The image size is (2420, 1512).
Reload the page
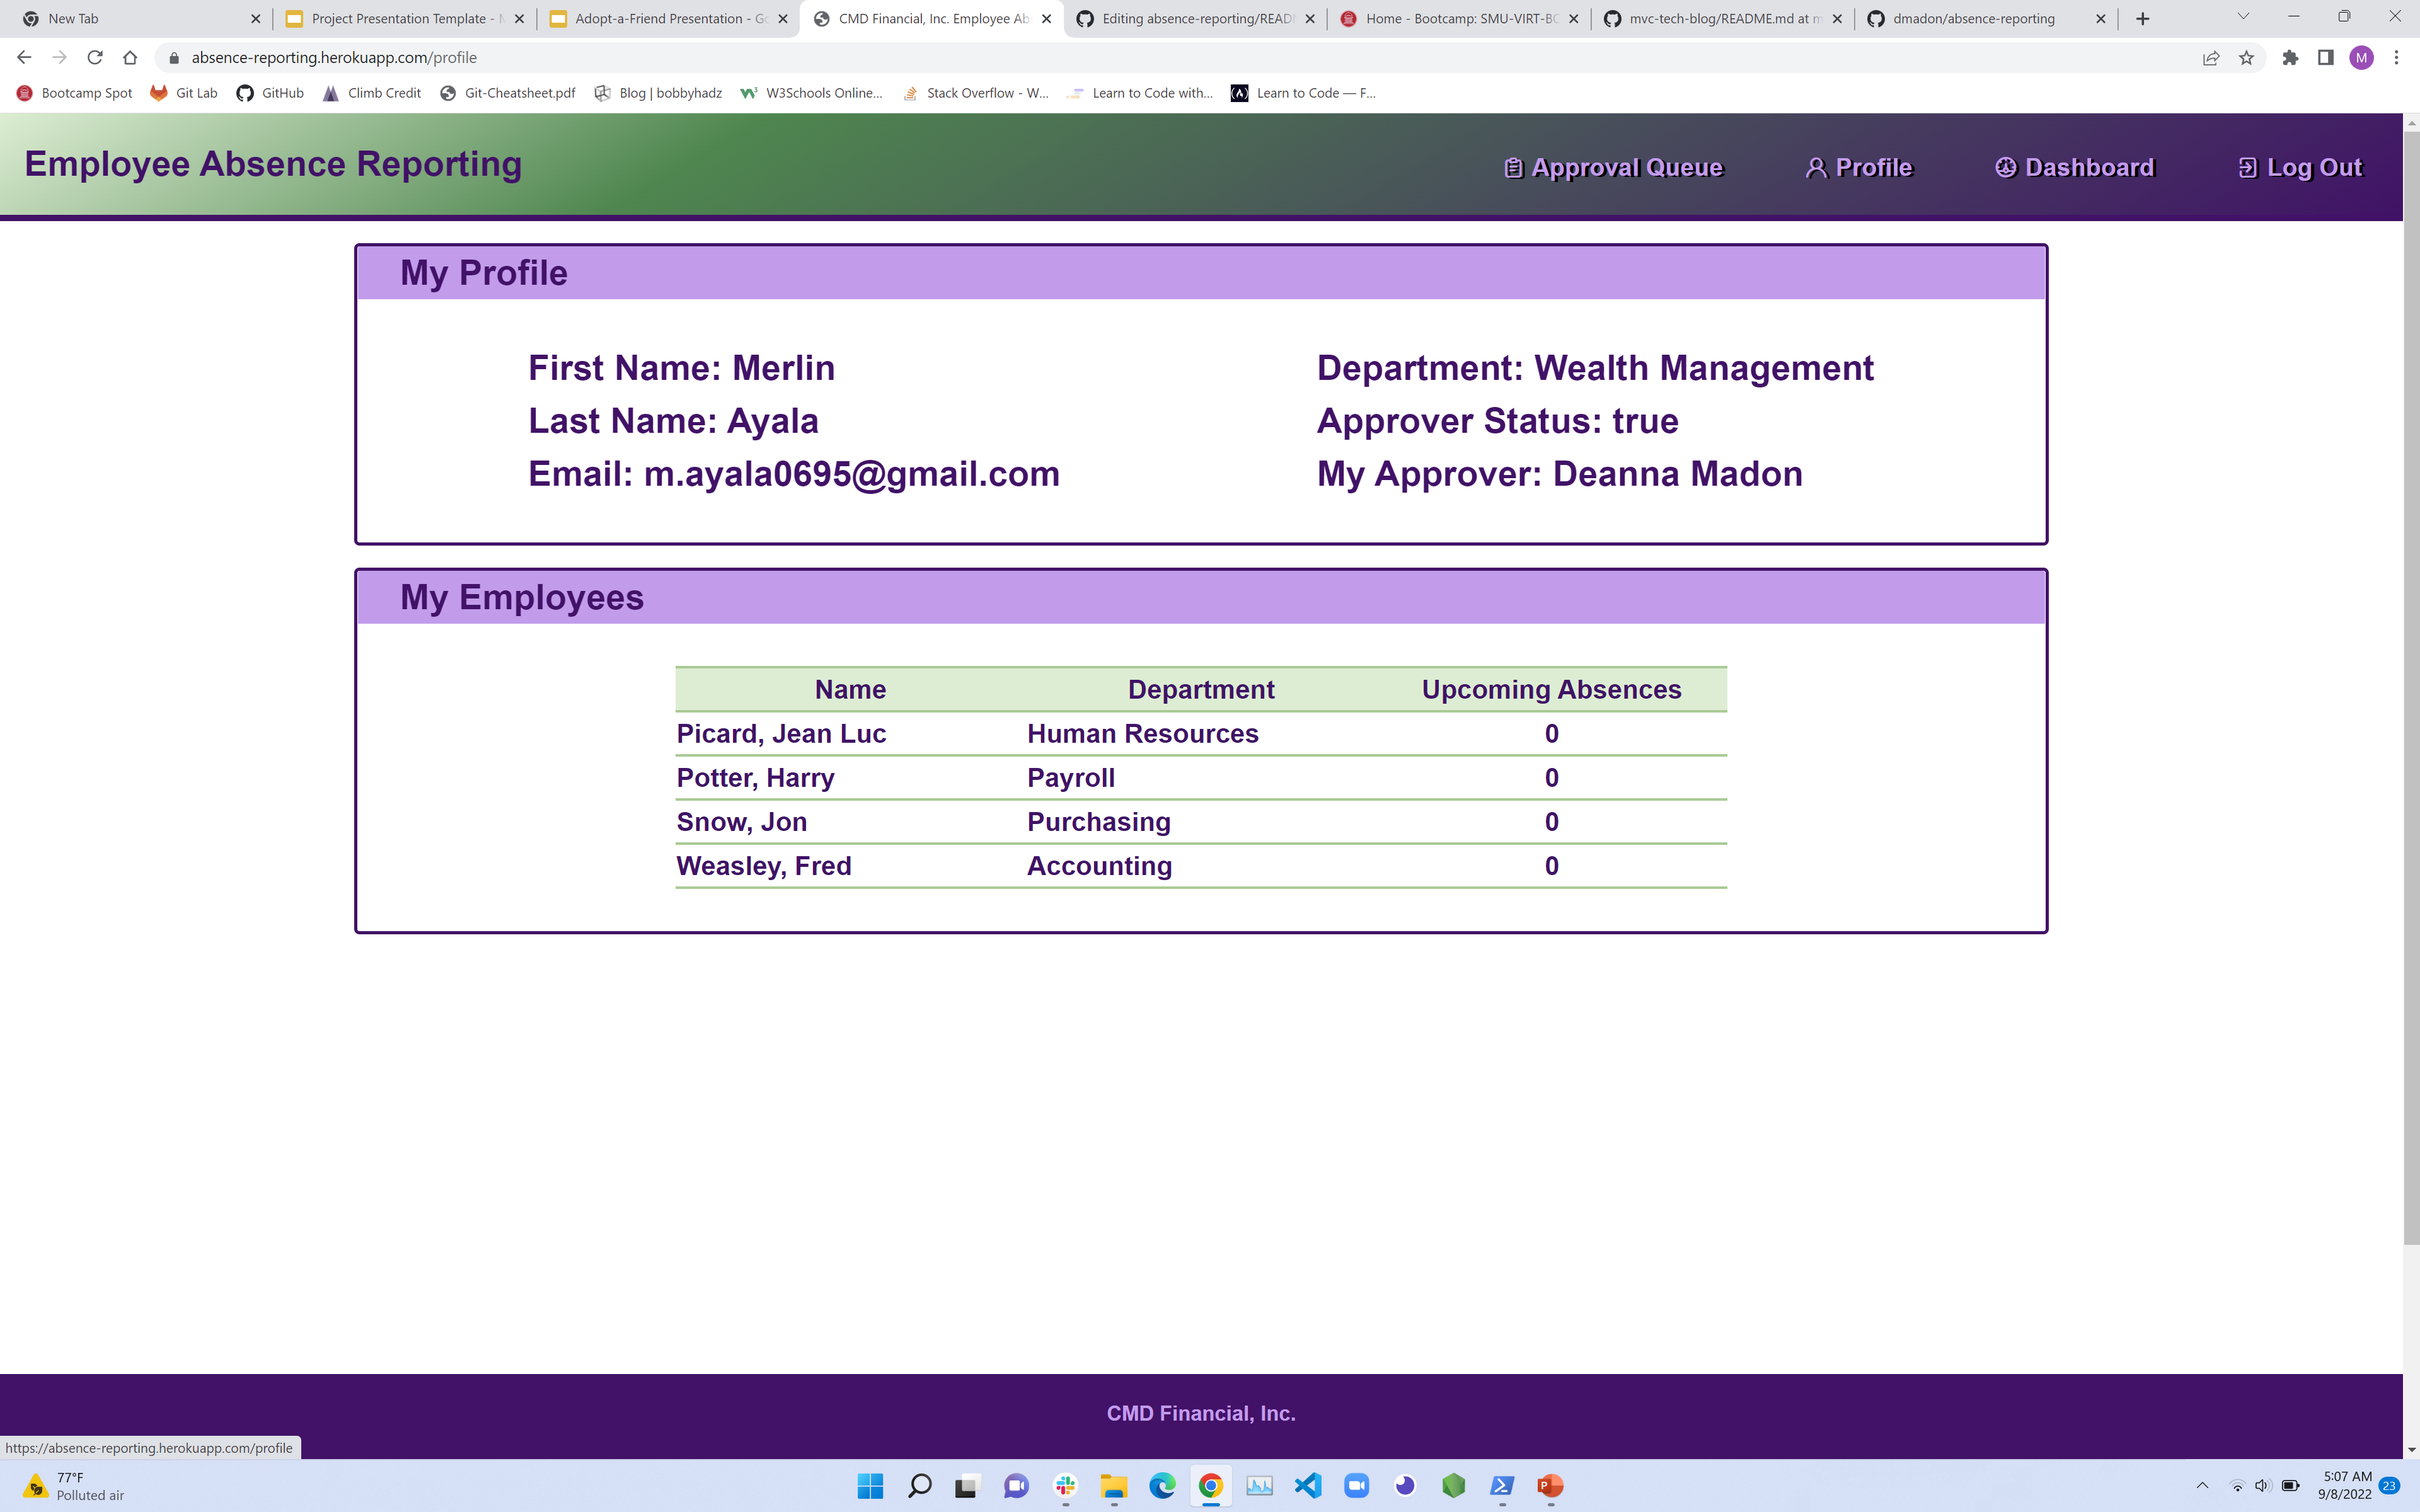(95, 58)
